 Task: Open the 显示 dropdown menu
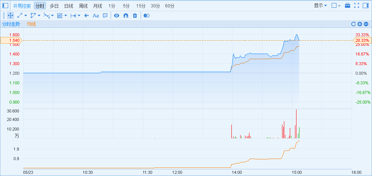pyautogui.click(x=320, y=6)
